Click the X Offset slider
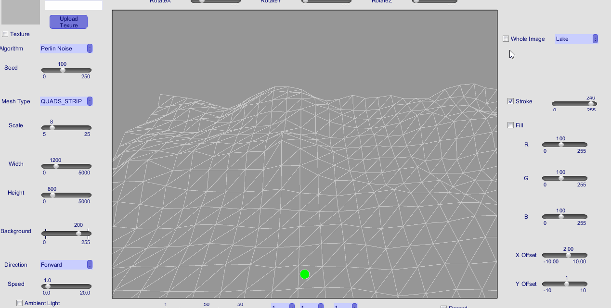611x308 pixels. pos(565,255)
